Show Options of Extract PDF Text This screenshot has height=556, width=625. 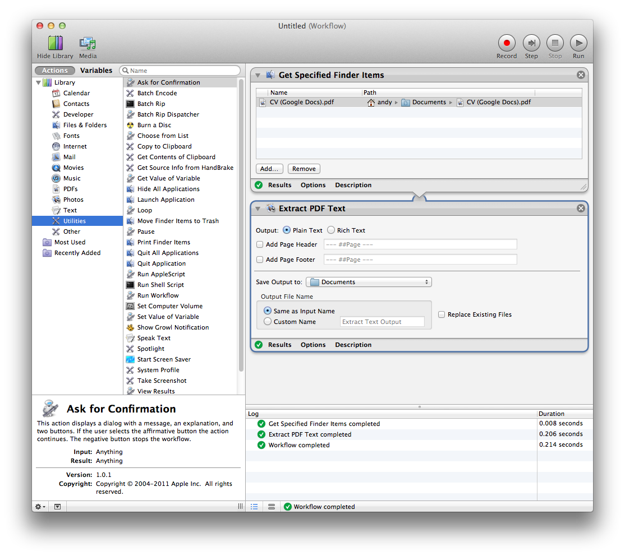coord(313,345)
